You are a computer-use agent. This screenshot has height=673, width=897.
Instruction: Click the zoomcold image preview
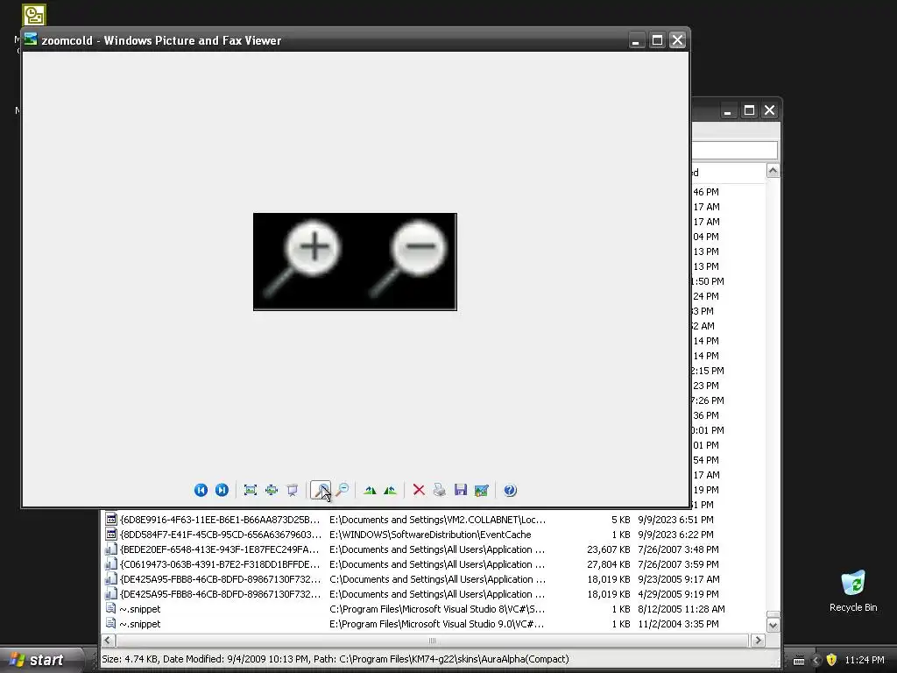pyautogui.click(x=355, y=261)
